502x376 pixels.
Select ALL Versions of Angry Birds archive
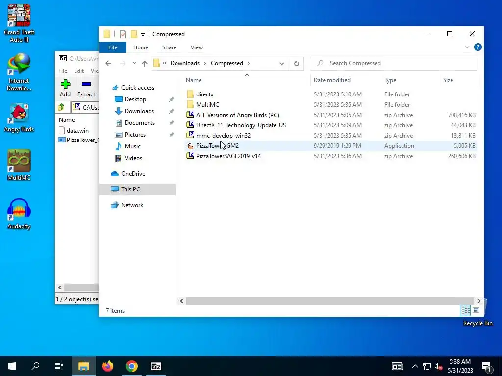coord(331,115)
